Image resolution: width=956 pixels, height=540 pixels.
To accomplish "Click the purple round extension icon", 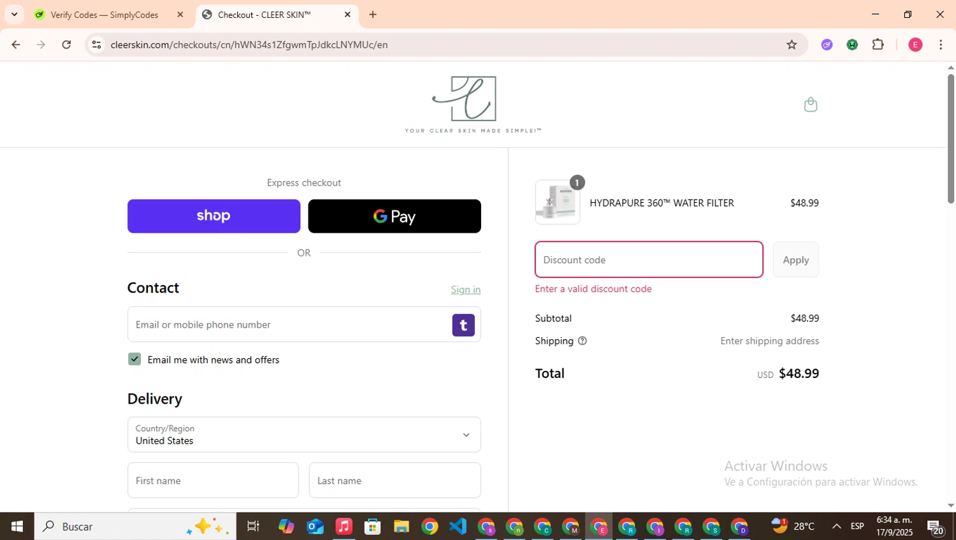I will click(x=827, y=45).
